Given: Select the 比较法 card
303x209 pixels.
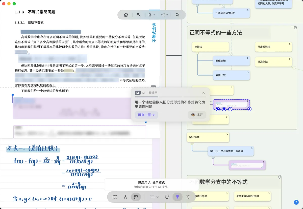Looking at the screenshot, I should point(210,47).
